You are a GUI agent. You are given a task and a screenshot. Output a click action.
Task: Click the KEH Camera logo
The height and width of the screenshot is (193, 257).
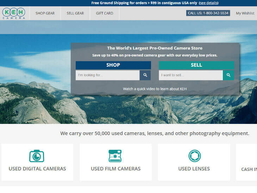14,13
